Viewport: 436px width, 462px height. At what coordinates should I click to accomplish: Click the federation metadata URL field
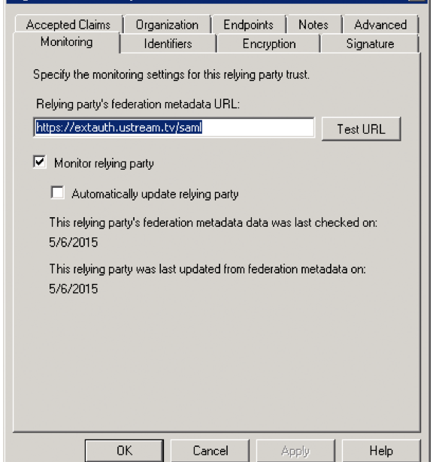pyautogui.click(x=174, y=128)
